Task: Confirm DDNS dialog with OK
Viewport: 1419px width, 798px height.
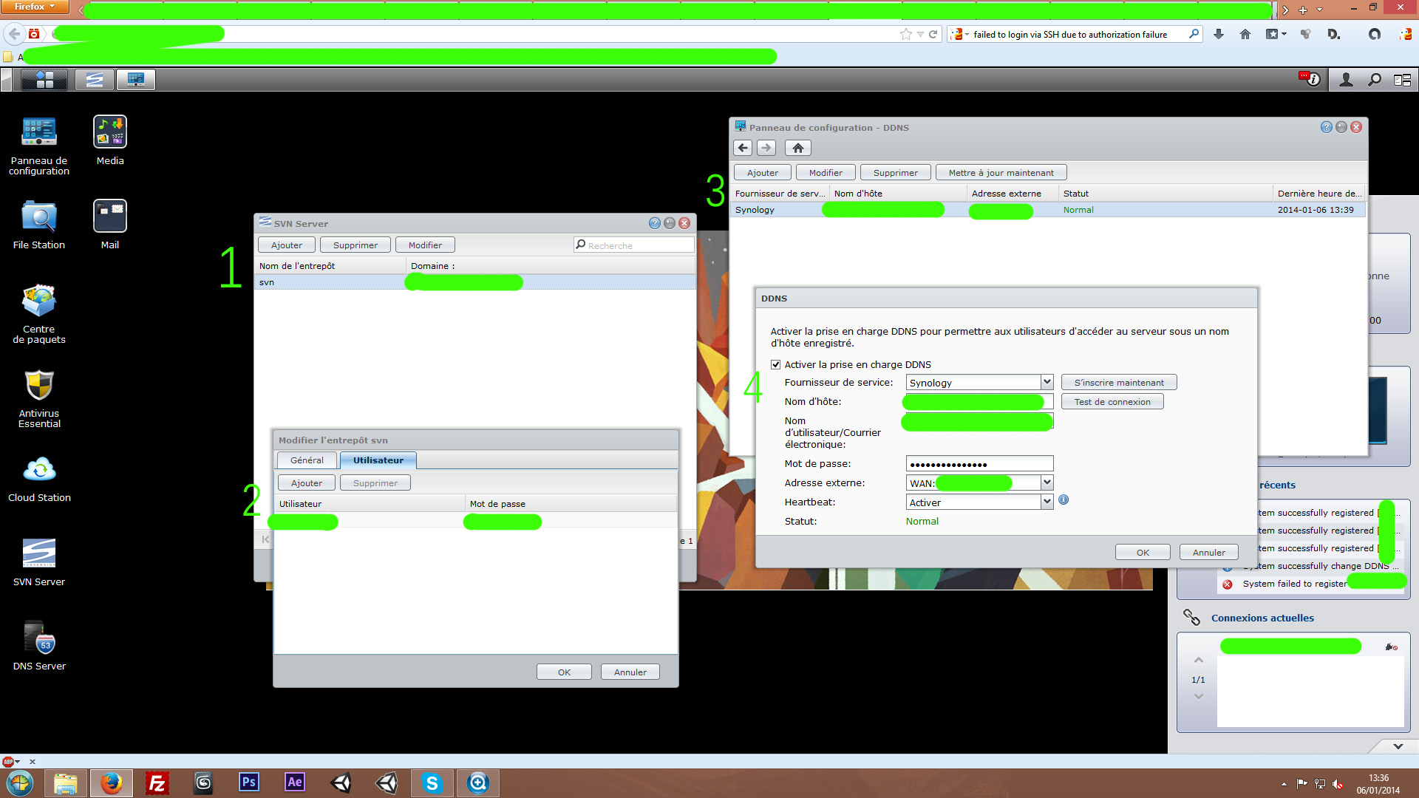Action: [1143, 553]
